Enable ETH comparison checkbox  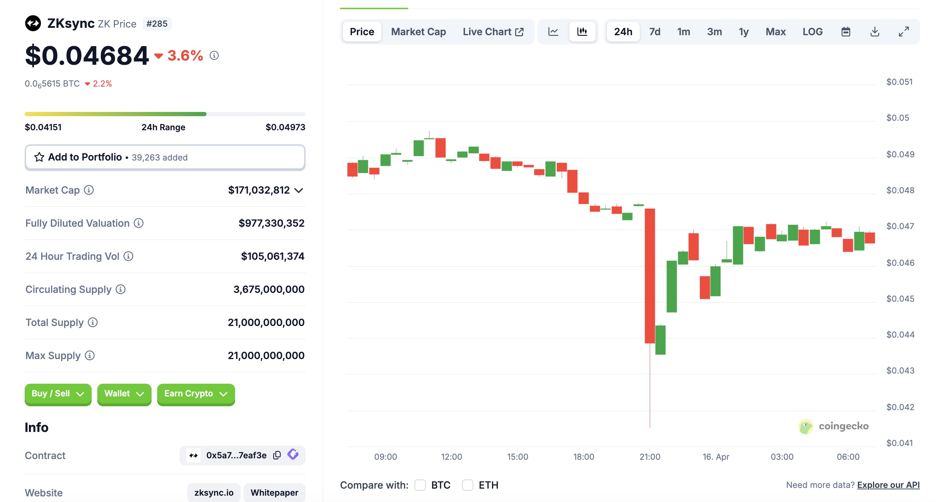[x=467, y=485]
